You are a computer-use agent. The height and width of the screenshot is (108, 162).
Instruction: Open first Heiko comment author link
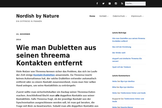point(114,81)
